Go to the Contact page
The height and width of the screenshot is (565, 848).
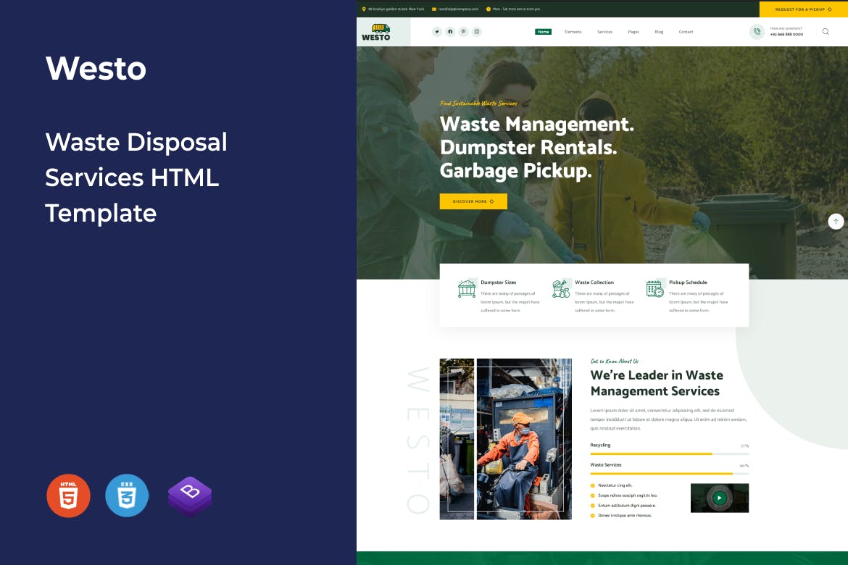686,32
